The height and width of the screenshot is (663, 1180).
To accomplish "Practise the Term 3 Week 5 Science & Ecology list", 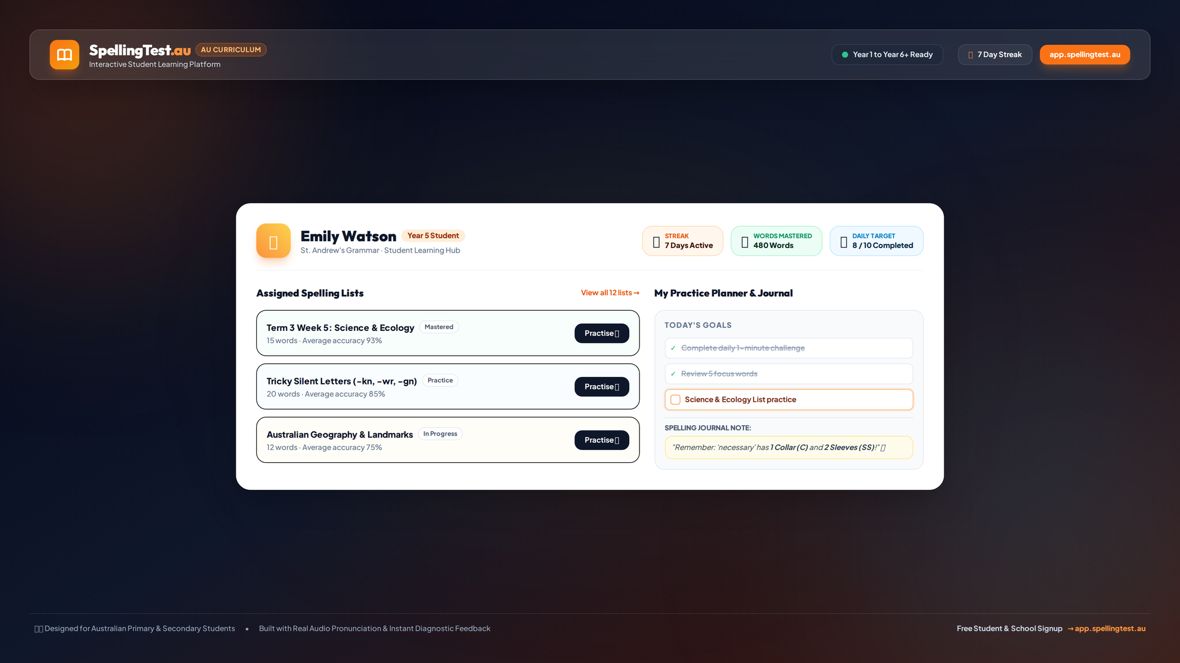I will click(602, 333).
